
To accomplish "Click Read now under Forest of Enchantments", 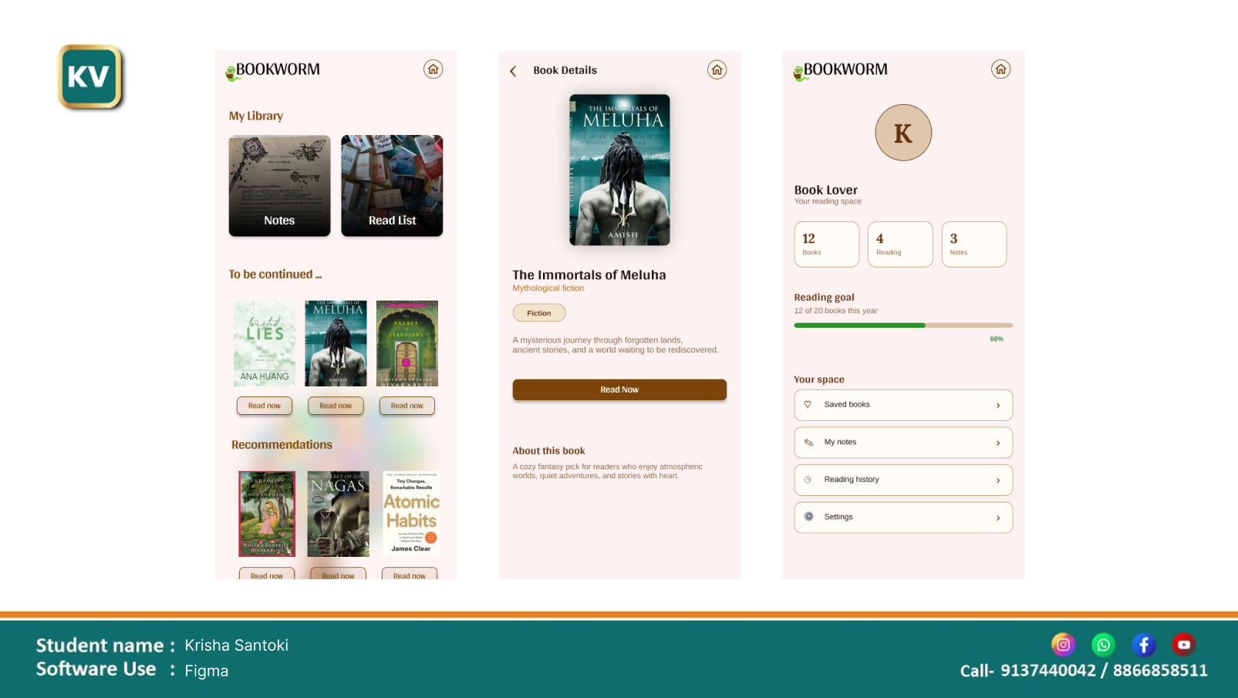I will (x=267, y=574).
